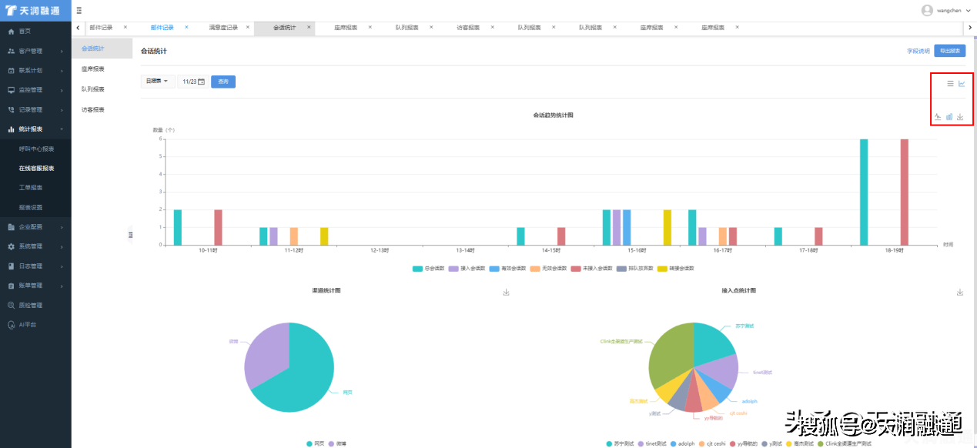Collapse sidebar with the hamburger icon

coord(79,10)
